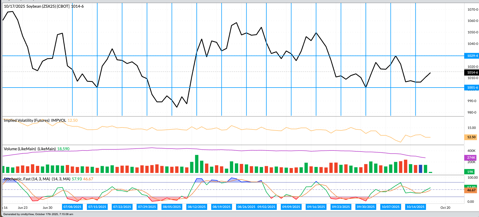Viewport: 479px width, 217px height.
Task: Click the 07/29/2025 date label
Action: coord(147,207)
